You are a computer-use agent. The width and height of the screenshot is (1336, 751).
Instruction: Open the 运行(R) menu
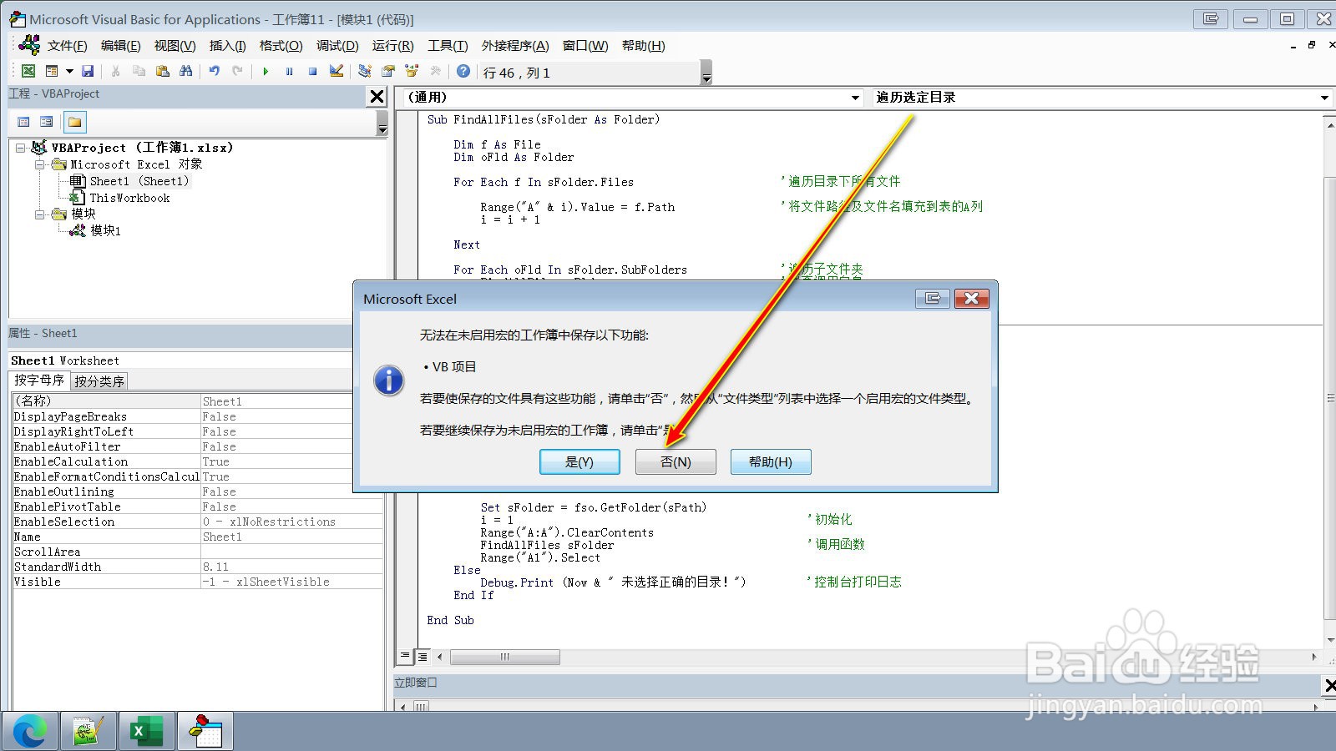[392, 46]
